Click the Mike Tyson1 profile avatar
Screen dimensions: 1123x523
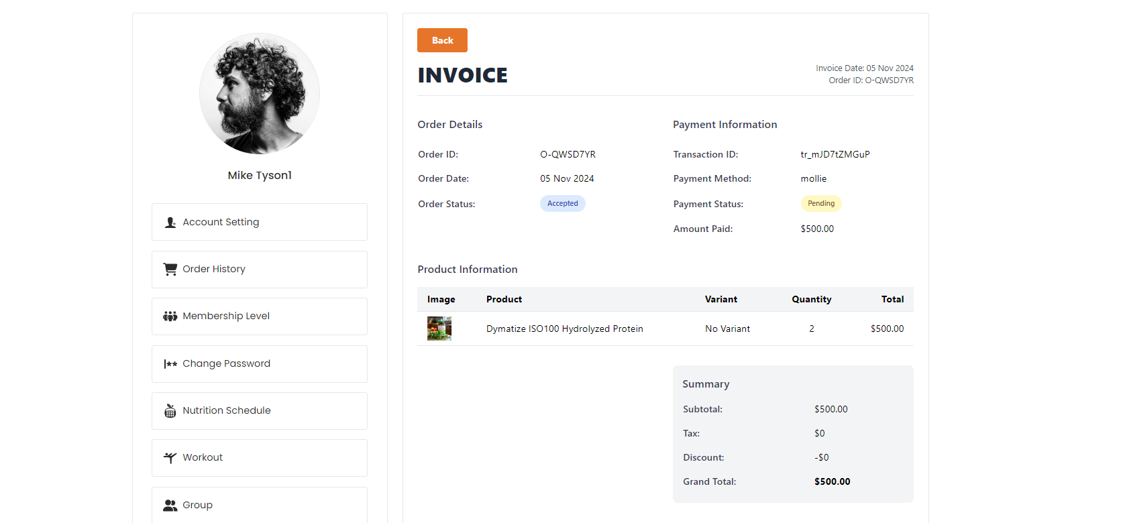coord(260,94)
